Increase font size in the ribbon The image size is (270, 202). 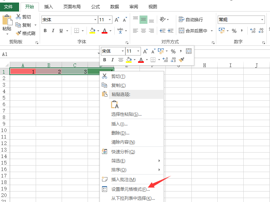[x=117, y=19]
